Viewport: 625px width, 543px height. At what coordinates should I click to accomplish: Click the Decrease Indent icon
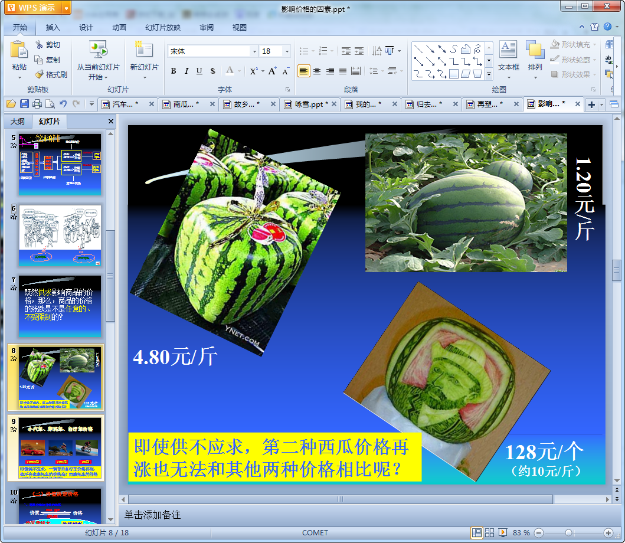pos(346,51)
